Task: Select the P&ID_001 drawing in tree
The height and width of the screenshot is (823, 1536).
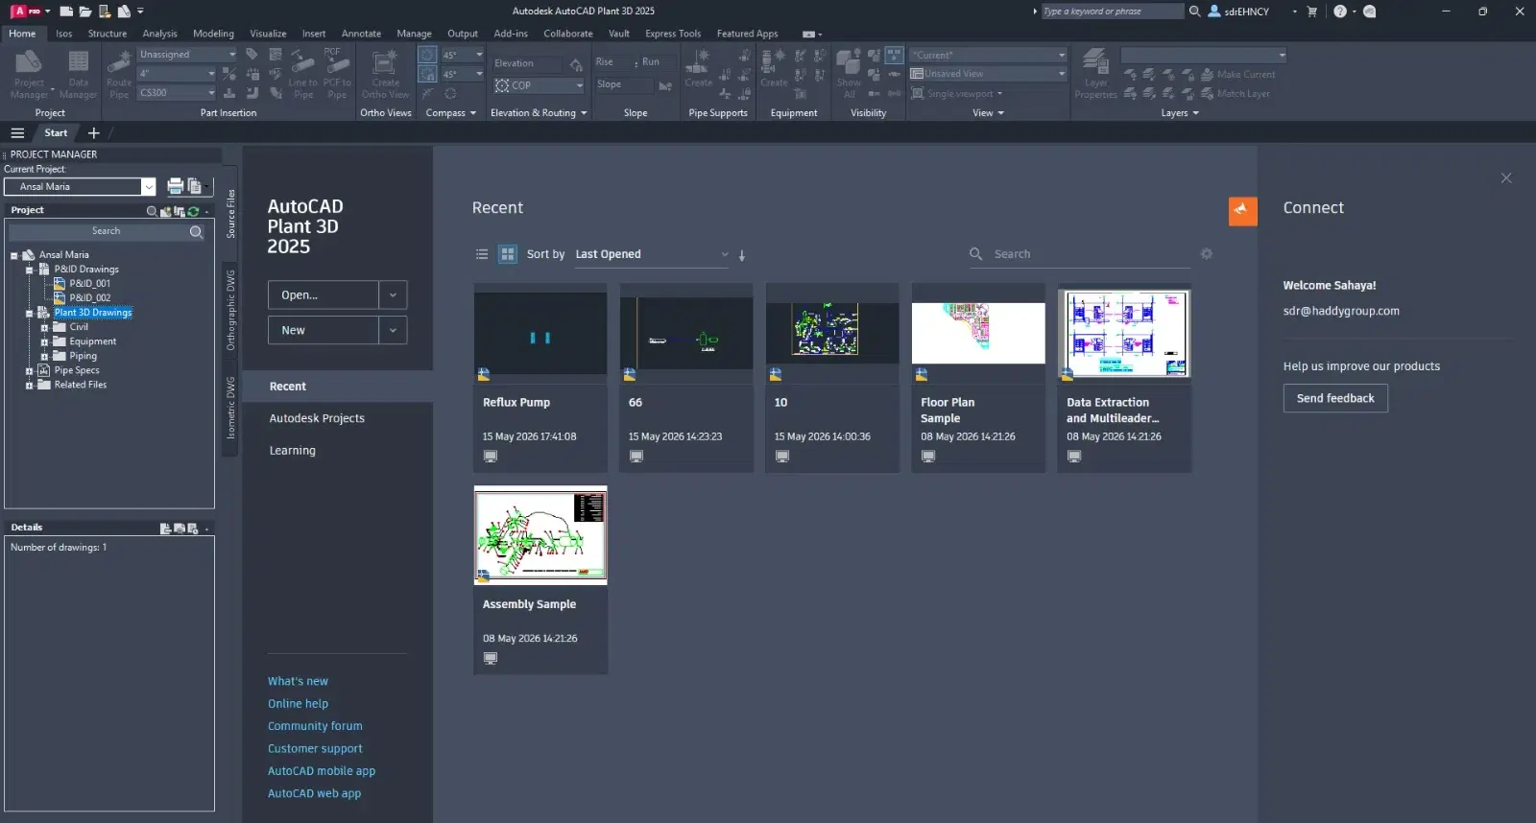Action: pos(90,284)
